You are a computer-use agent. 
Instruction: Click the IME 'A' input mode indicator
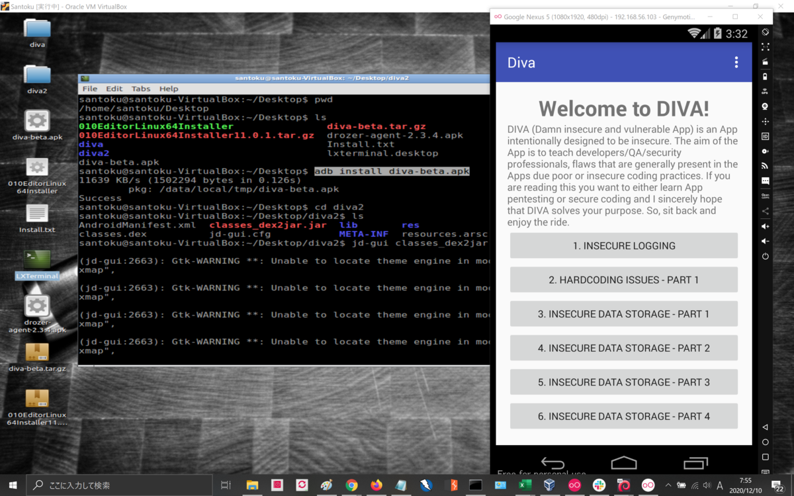(720, 485)
